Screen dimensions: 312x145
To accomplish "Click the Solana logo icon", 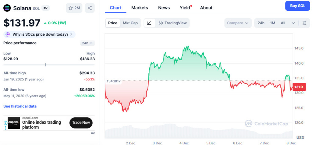I will tap(7, 8).
